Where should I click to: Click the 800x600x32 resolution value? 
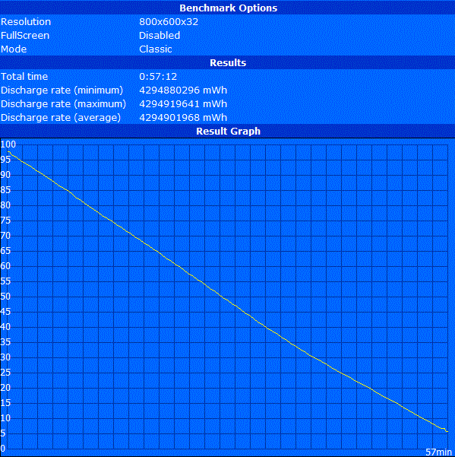(169, 22)
